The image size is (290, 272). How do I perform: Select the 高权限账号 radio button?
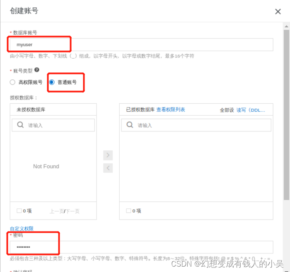coord(12,82)
